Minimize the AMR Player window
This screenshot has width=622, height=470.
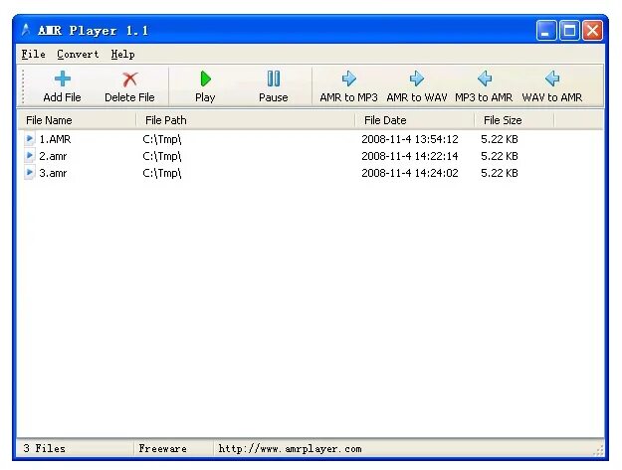pos(545,30)
